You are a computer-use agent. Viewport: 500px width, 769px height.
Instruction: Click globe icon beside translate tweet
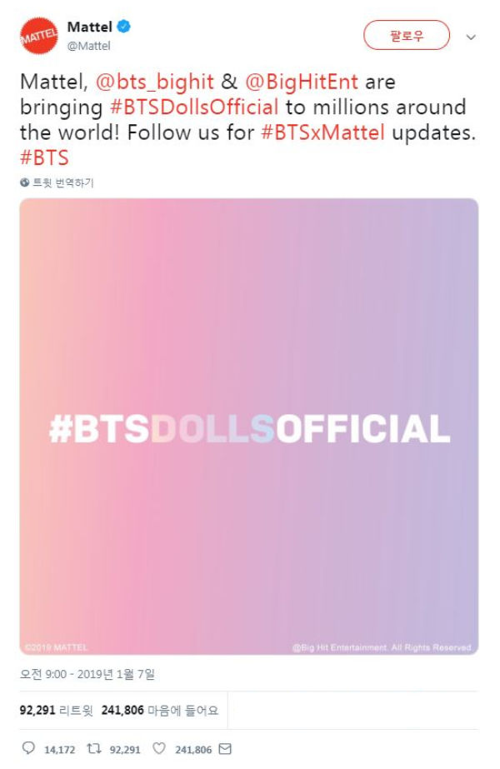click(24, 183)
